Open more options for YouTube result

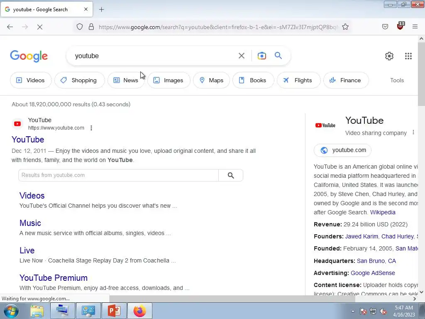tap(91, 128)
